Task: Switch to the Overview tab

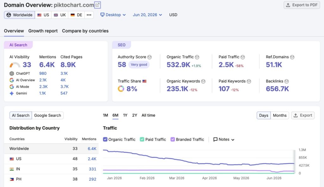Action: coord(14,31)
